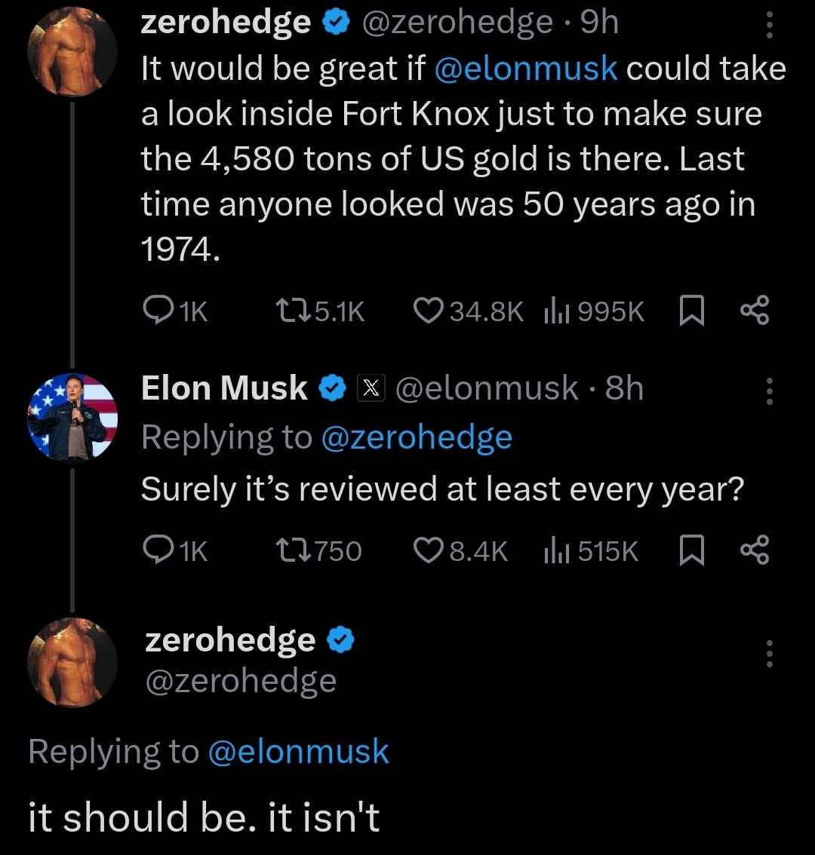Reply to Elon Musk's tweet
The width and height of the screenshot is (815, 855).
coord(158,552)
